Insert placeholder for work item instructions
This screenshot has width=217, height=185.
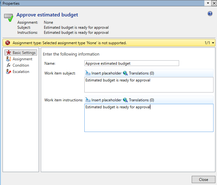(103, 100)
